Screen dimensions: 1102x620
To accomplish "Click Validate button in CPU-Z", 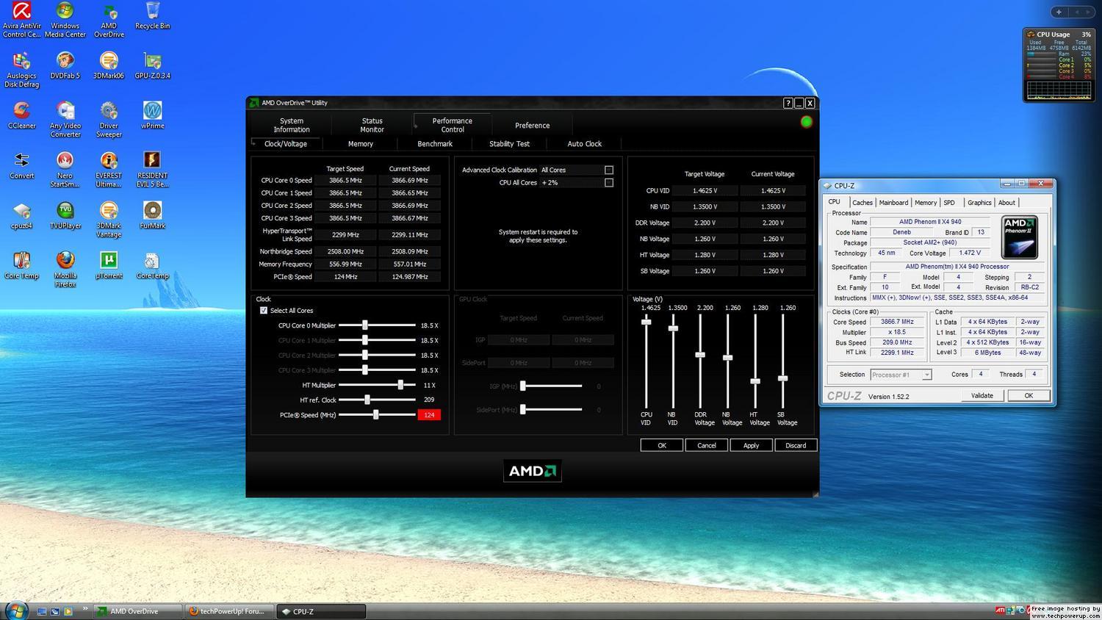I will click(982, 395).
